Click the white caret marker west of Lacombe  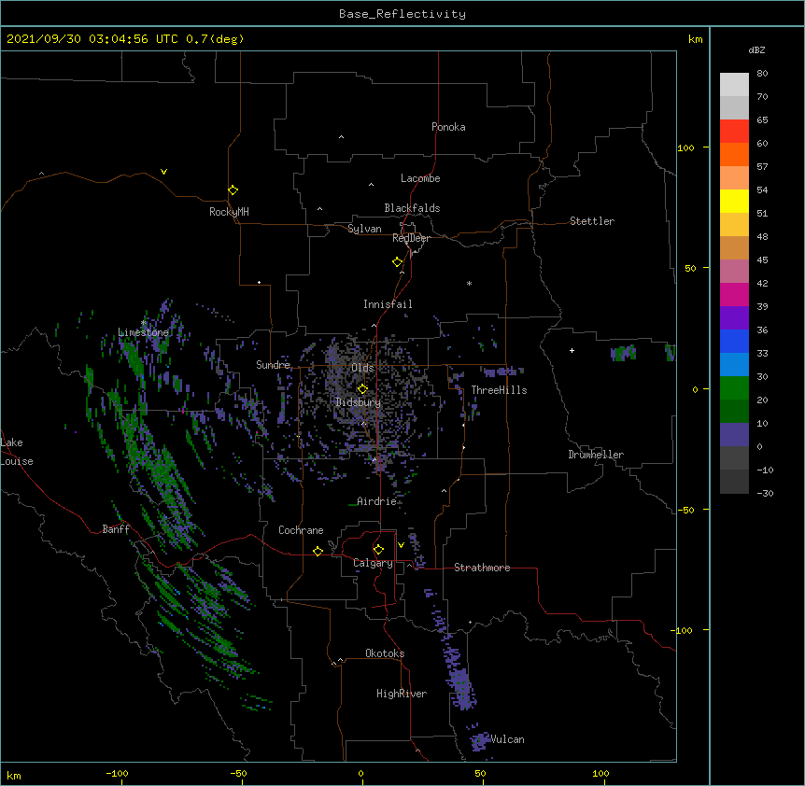click(x=371, y=184)
